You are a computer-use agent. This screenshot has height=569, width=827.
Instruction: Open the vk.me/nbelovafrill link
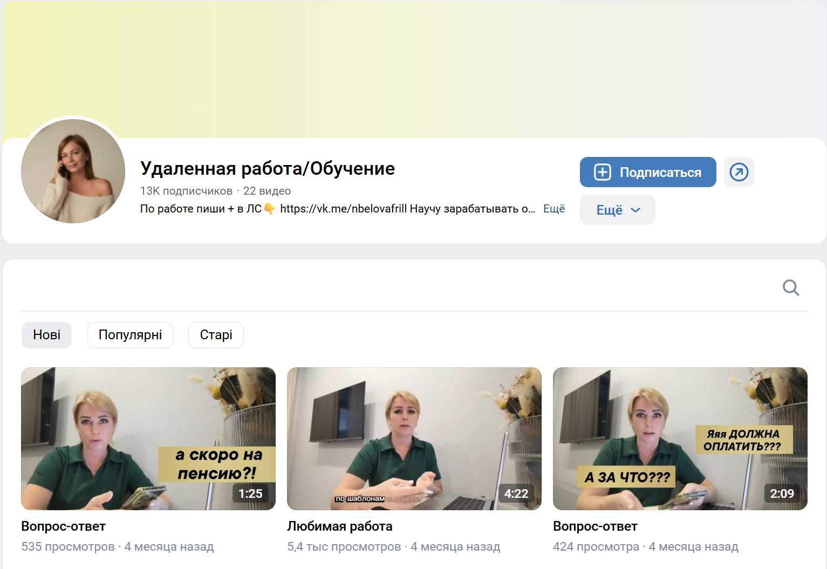point(344,209)
